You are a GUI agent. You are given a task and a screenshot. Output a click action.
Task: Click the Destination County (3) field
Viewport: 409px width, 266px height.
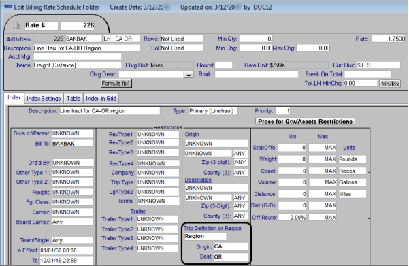pos(240,216)
